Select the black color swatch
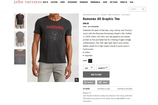Screen dimensions: 158x105 click(90, 61)
